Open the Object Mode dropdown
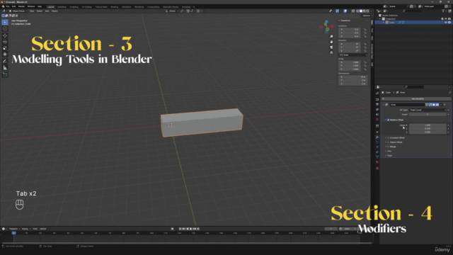 pos(18,11)
